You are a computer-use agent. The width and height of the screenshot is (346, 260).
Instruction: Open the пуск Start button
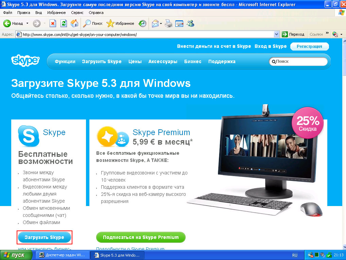(x=16, y=255)
